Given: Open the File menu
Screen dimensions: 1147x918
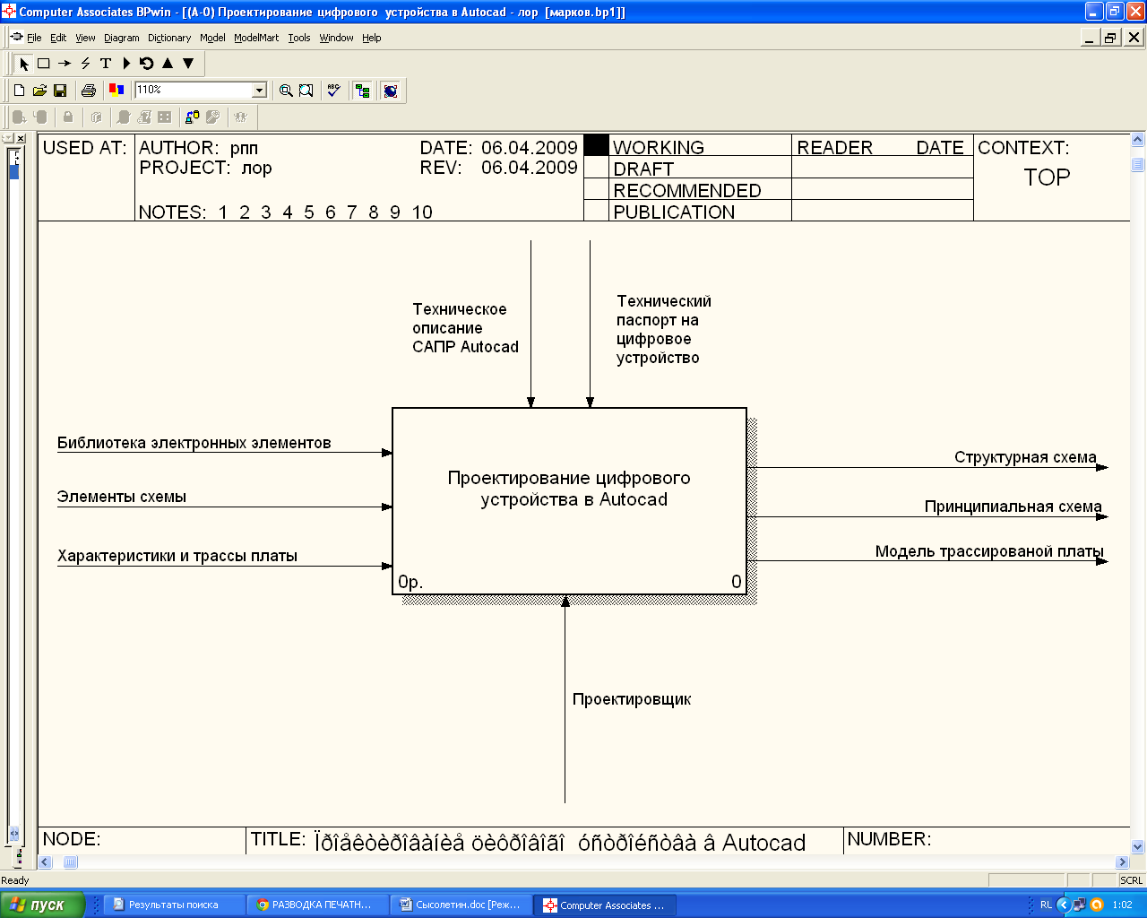Looking at the screenshot, I should (34, 38).
